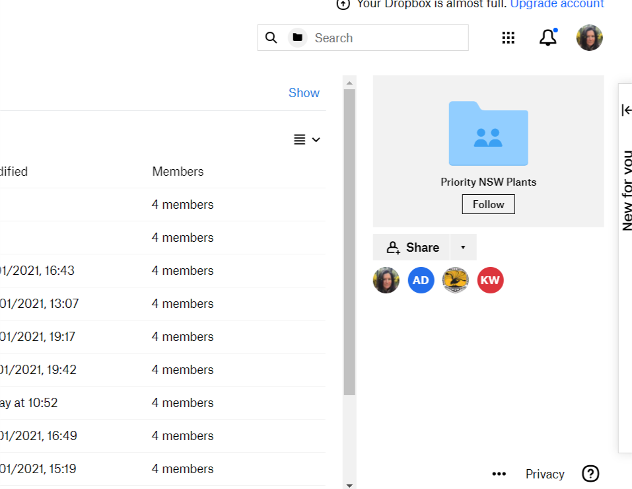632x489 pixels.
Task: Click the help question mark icon
Action: tap(590, 474)
